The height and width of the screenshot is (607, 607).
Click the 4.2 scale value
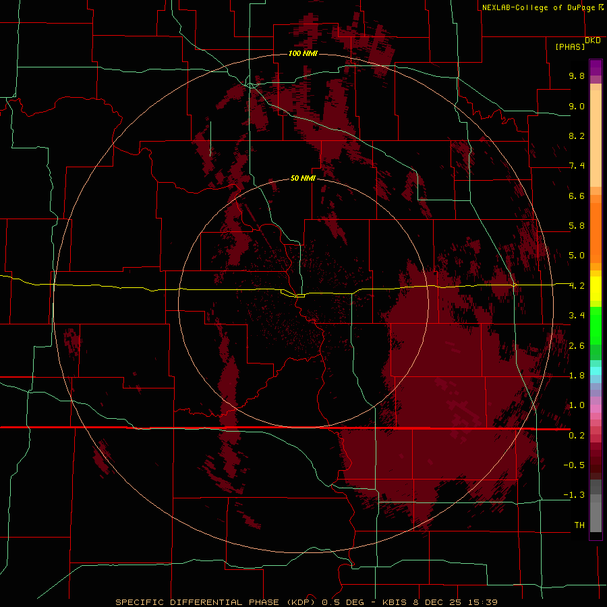[x=577, y=286]
